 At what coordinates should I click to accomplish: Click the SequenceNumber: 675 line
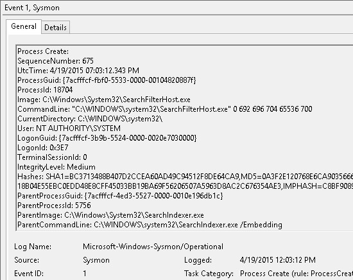[55, 61]
